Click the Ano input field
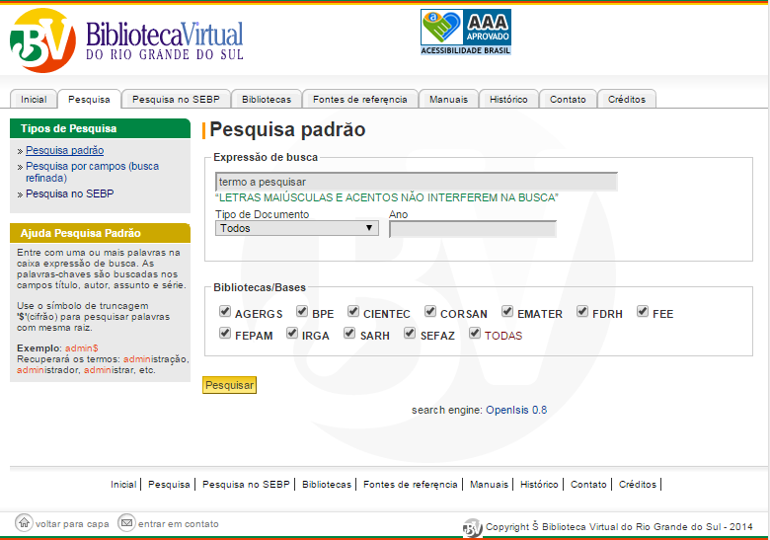The height and width of the screenshot is (540, 770). pos(473,229)
